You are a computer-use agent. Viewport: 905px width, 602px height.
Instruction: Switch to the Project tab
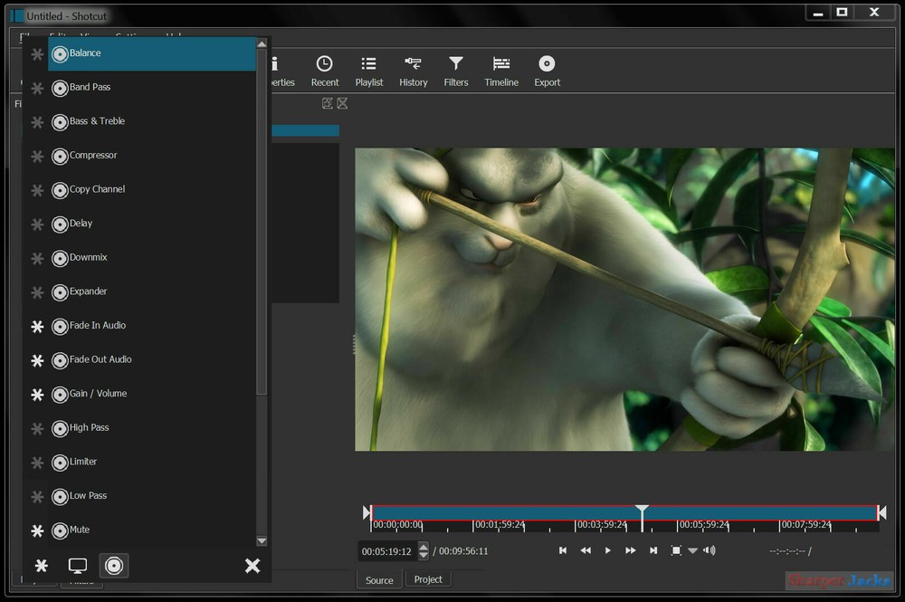[428, 579]
